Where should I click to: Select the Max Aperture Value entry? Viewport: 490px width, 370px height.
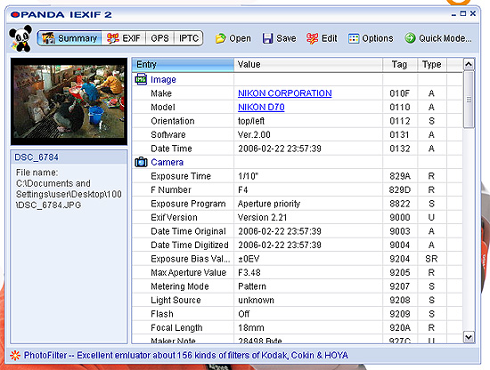click(189, 273)
